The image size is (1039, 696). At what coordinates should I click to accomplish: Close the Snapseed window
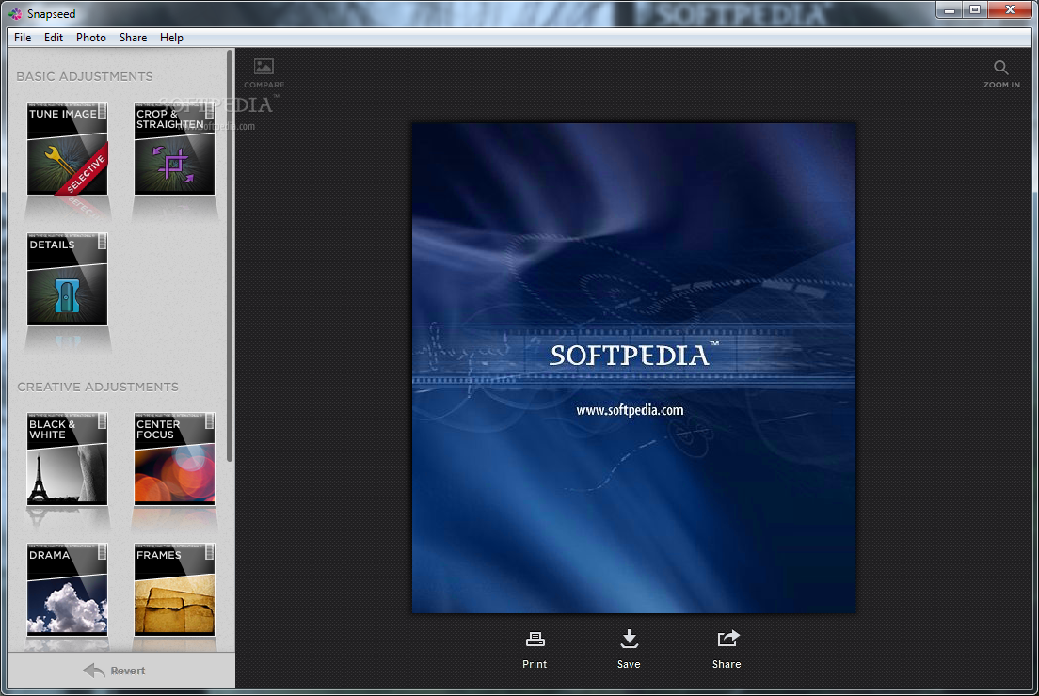click(1010, 10)
